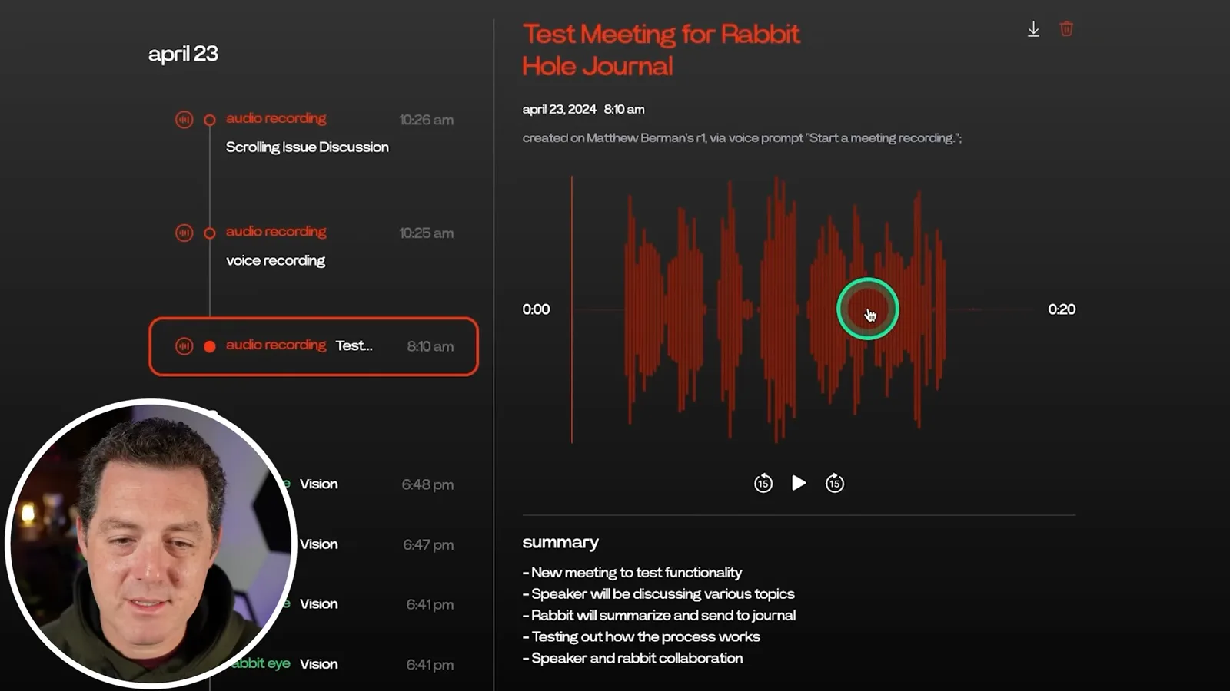Screen dimensions: 1230x691
Task: Click "Speaker will be discussing various topics" line
Action: click(658, 593)
